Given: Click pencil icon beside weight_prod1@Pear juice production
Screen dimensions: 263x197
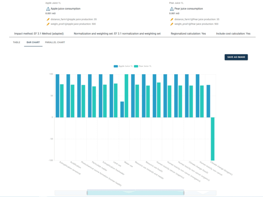Looking at the screenshot, I should (172, 24).
